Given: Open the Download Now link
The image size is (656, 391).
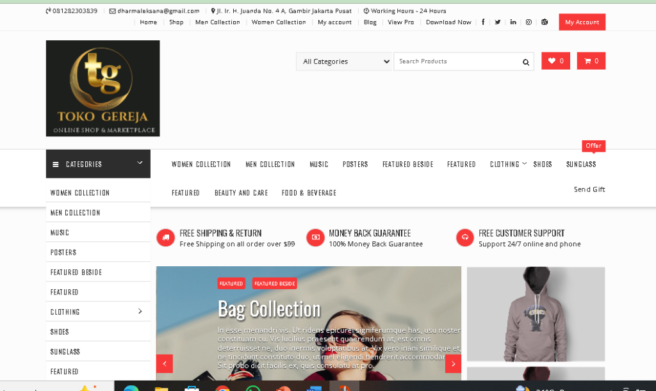Looking at the screenshot, I should [448, 22].
